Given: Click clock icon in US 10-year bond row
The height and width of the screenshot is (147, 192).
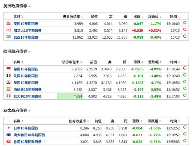Looking at the screenshot, I should tap(185, 23).
